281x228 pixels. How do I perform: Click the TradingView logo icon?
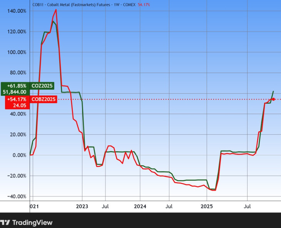5,223
